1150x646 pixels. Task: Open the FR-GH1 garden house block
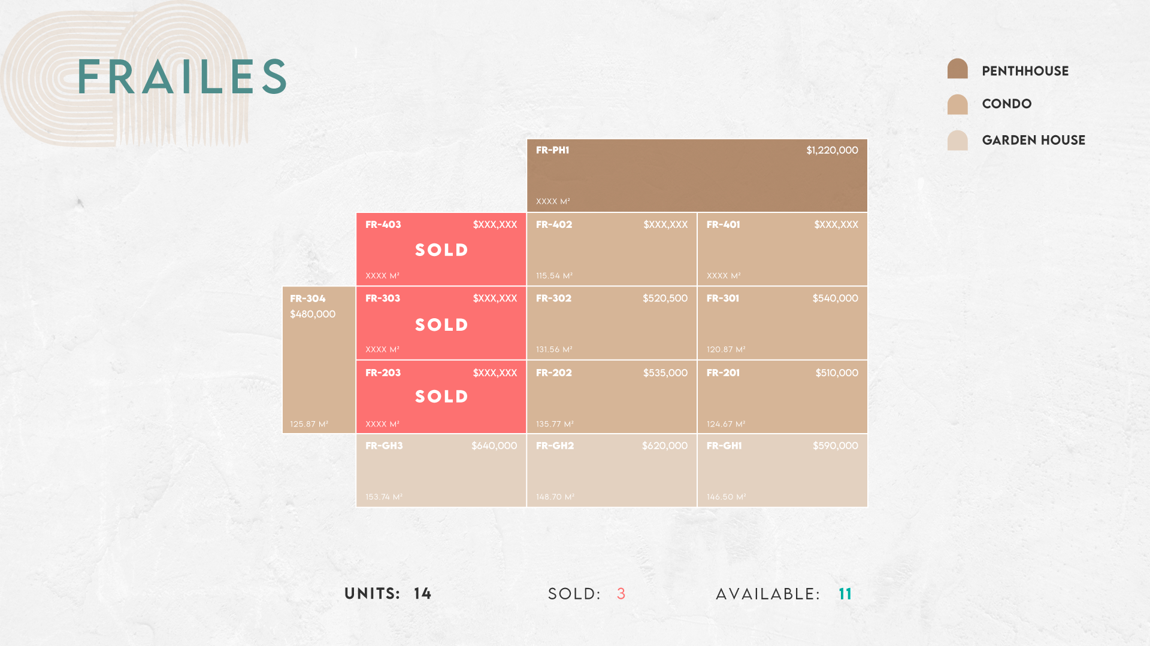[782, 471]
